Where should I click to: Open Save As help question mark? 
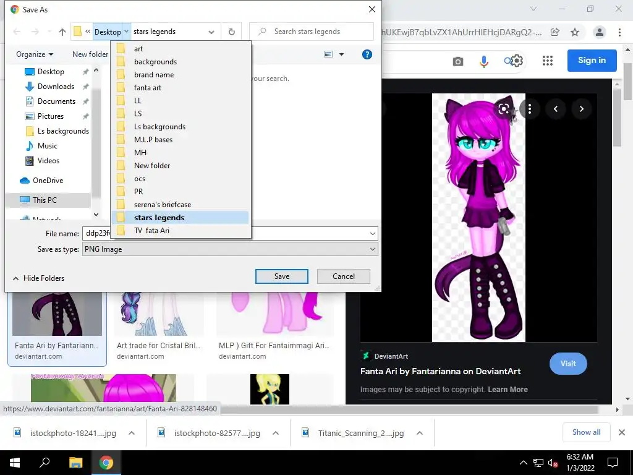(x=367, y=54)
